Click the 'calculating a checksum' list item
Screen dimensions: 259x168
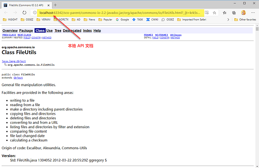click(x=29, y=140)
